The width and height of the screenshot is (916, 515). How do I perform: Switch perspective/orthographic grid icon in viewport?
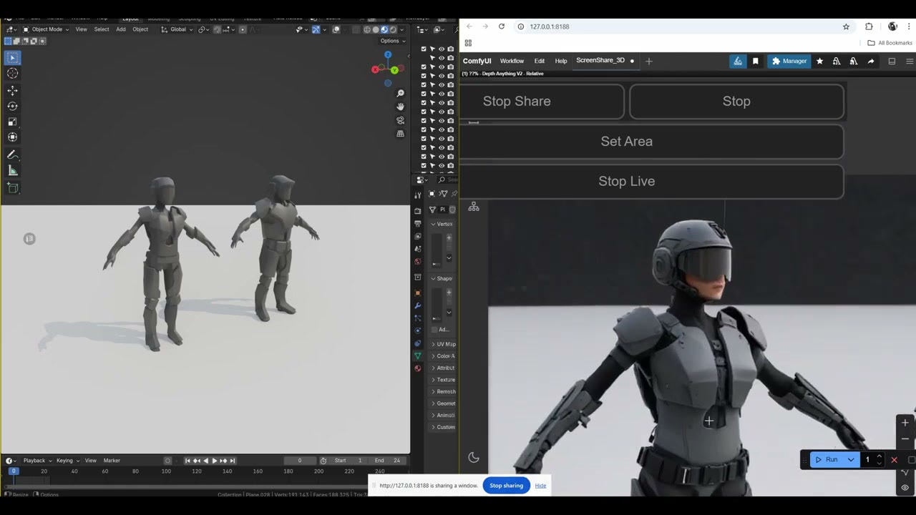click(x=401, y=134)
